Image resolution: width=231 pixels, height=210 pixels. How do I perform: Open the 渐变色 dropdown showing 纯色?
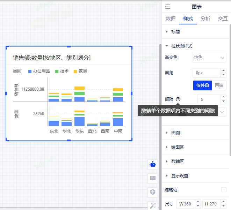coord(209,58)
